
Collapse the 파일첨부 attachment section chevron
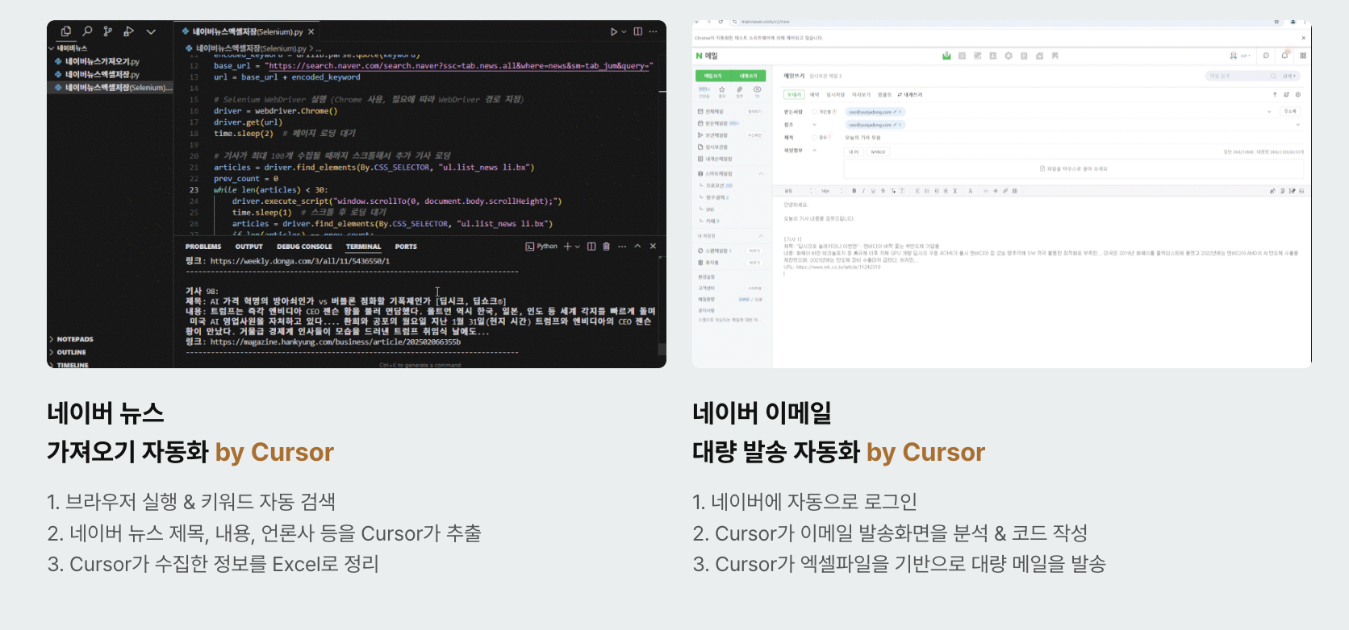pos(814,151)
